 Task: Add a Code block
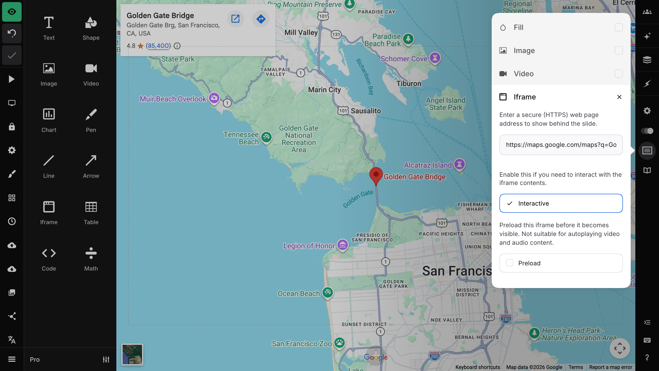click(49, 259)
